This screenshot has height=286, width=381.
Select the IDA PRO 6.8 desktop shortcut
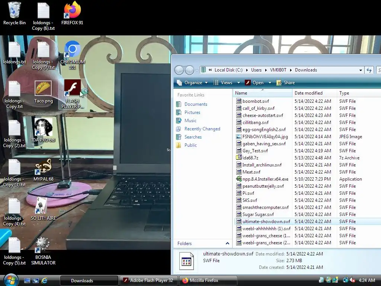pos(43,130)
